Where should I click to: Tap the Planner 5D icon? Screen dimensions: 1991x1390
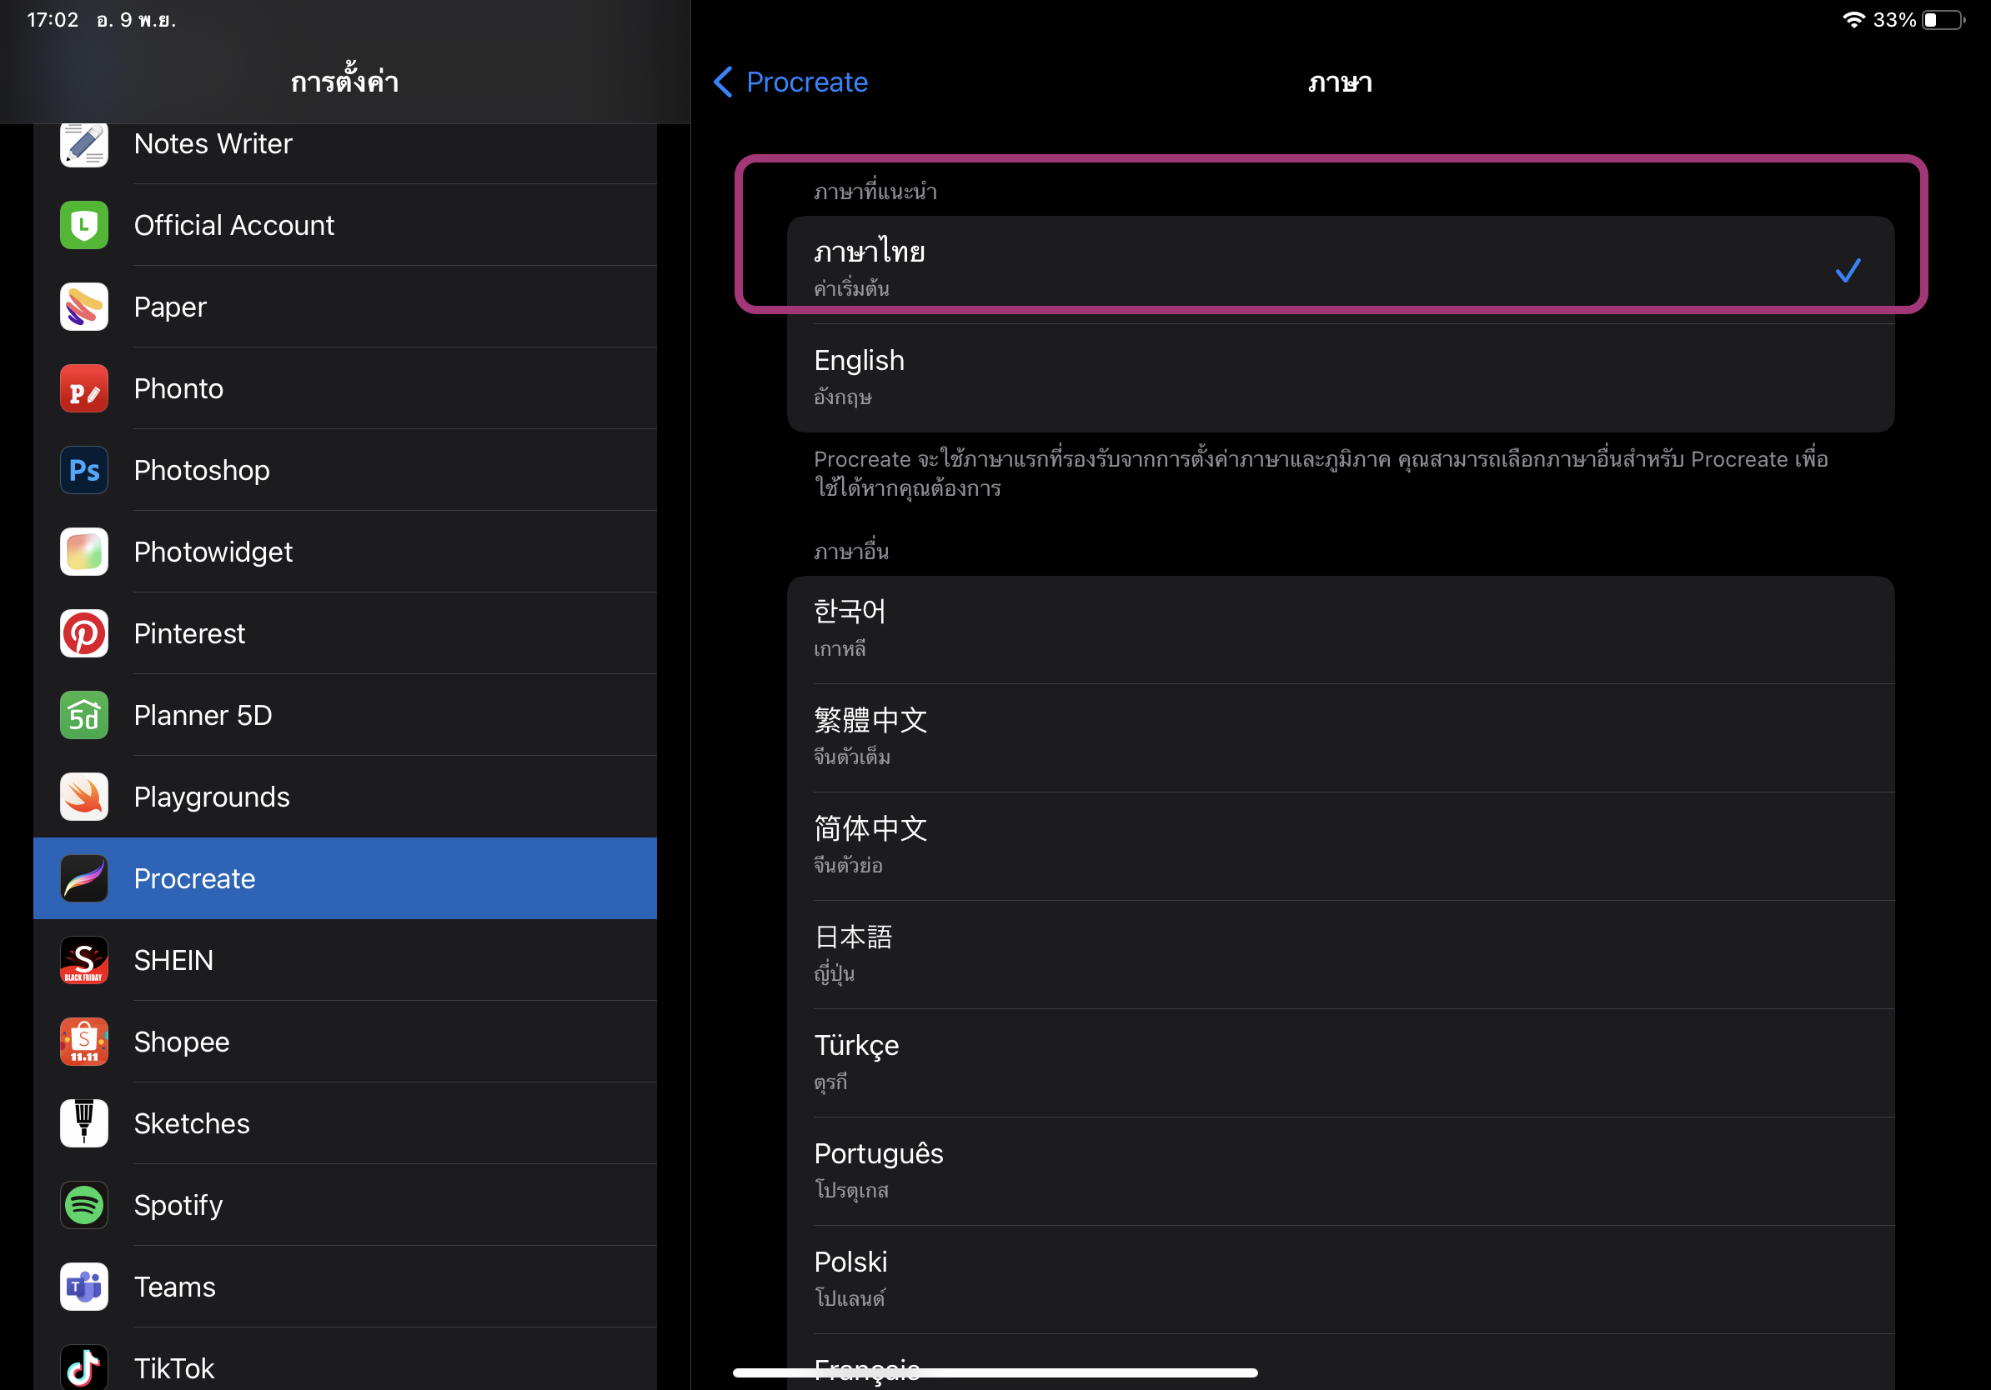84,715
